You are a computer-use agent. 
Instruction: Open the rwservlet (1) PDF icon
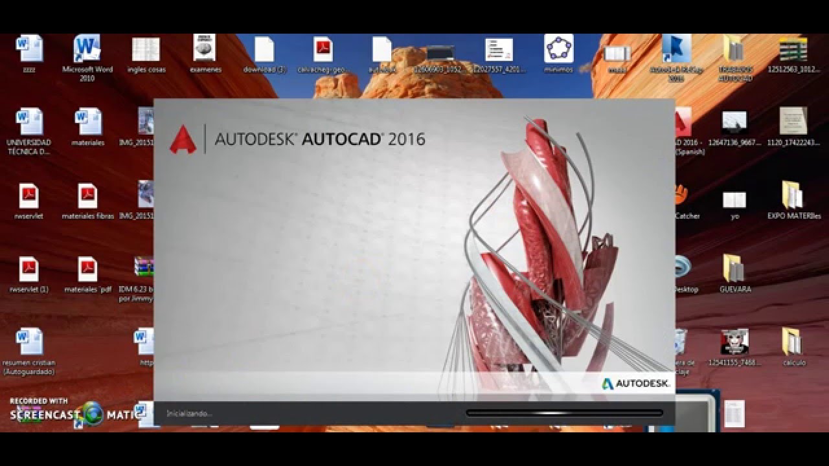pyautogui.click(x=28, y=269)
